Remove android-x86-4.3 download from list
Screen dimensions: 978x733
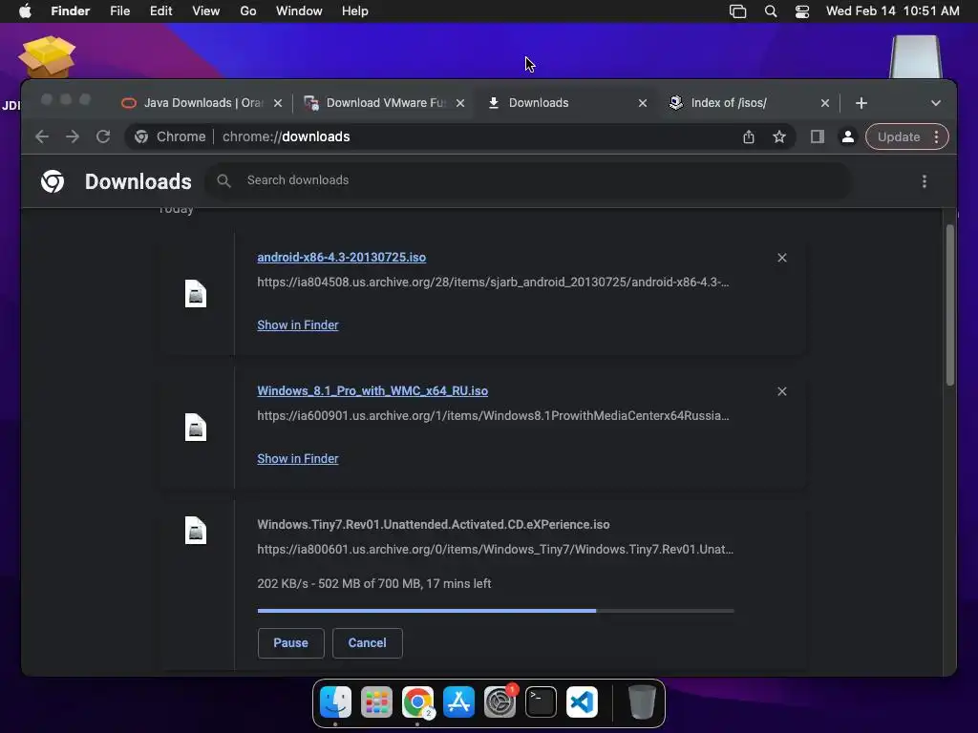click(782, 258)
